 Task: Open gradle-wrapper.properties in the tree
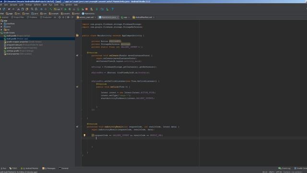[23, 42]
